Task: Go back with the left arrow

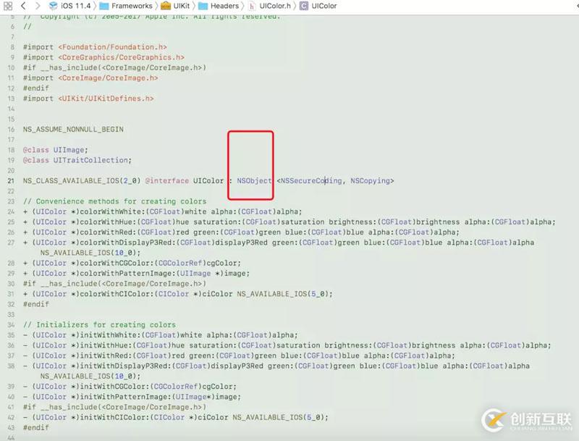Action: (x=23, y=6)
